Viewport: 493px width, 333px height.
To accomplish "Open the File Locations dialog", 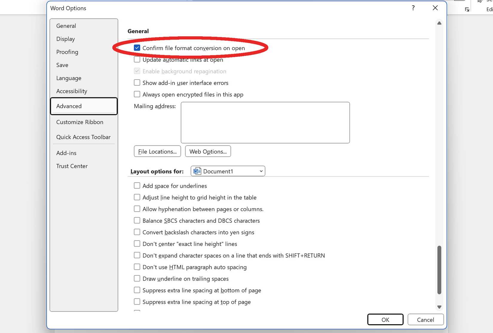I will 157,151.
